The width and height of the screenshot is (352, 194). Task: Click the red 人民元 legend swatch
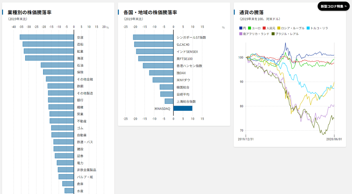click(264, 28)
